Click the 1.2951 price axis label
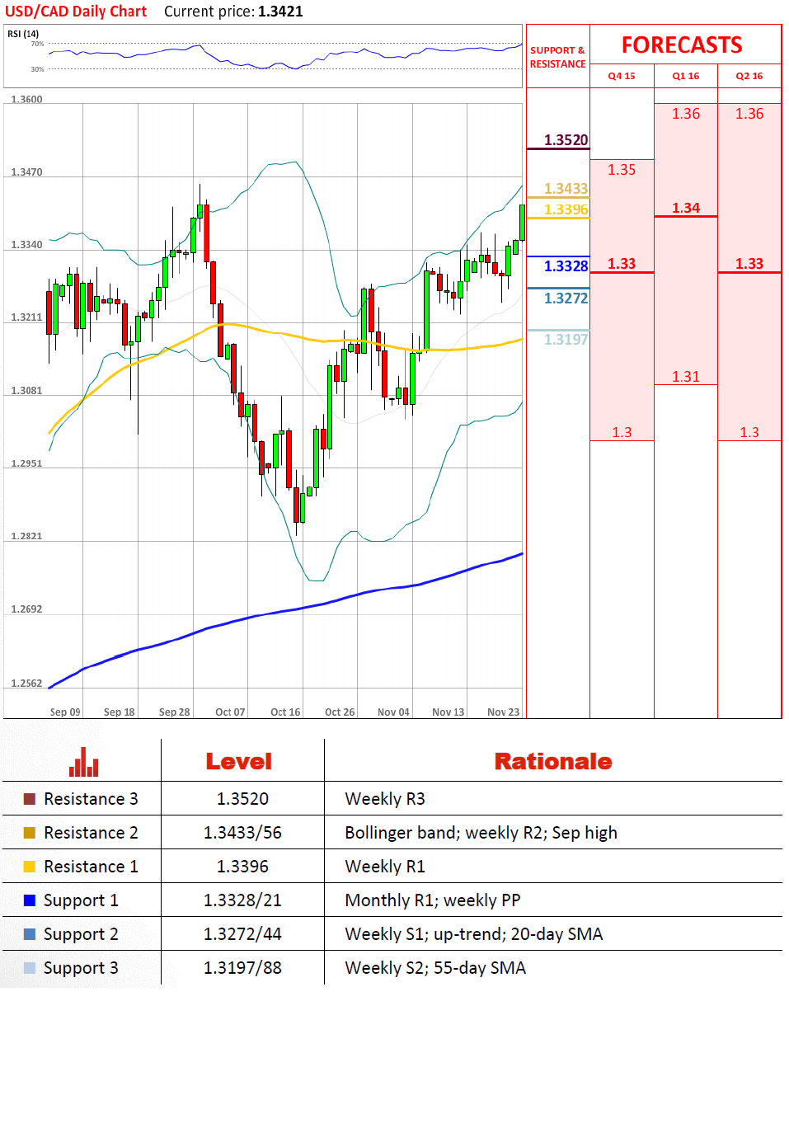Image resolution: width=789 pixels, height=1128 pixels. [x=26, y=463]
